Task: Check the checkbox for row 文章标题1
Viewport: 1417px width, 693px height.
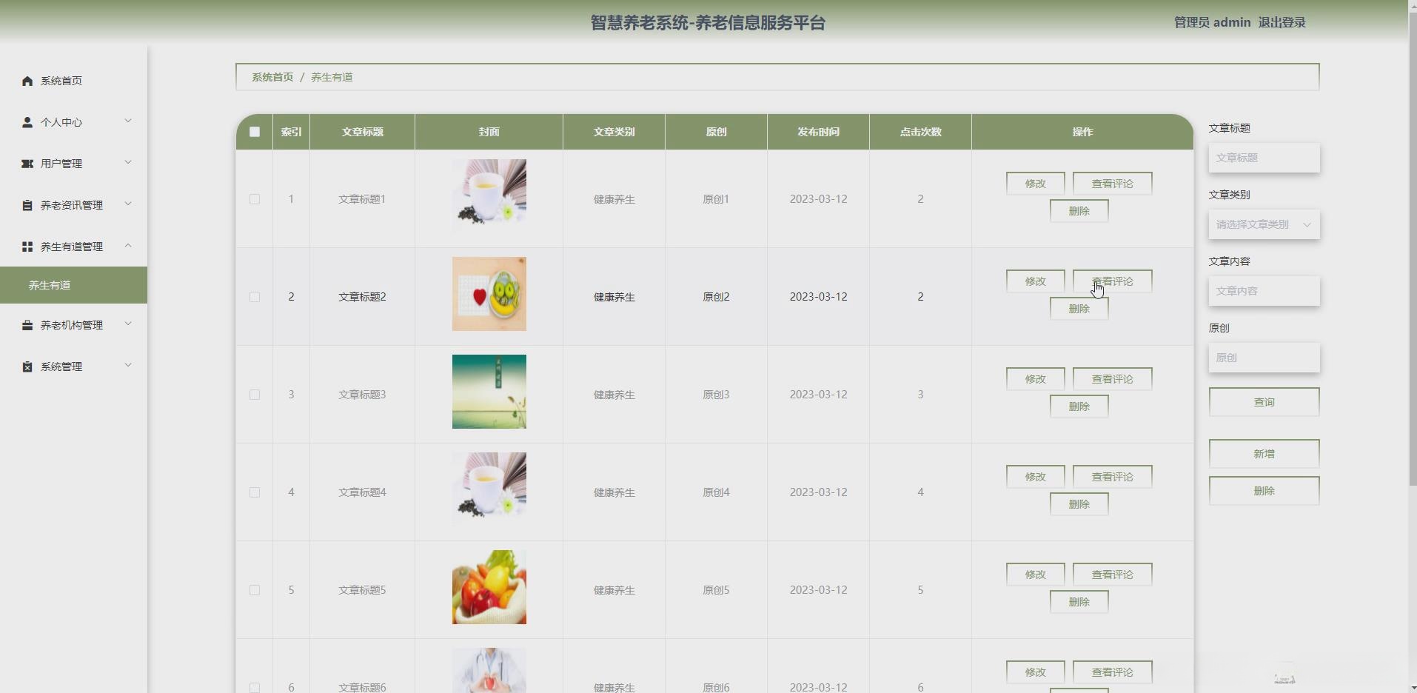Action: pyautogui.click(x=254, y=198)
